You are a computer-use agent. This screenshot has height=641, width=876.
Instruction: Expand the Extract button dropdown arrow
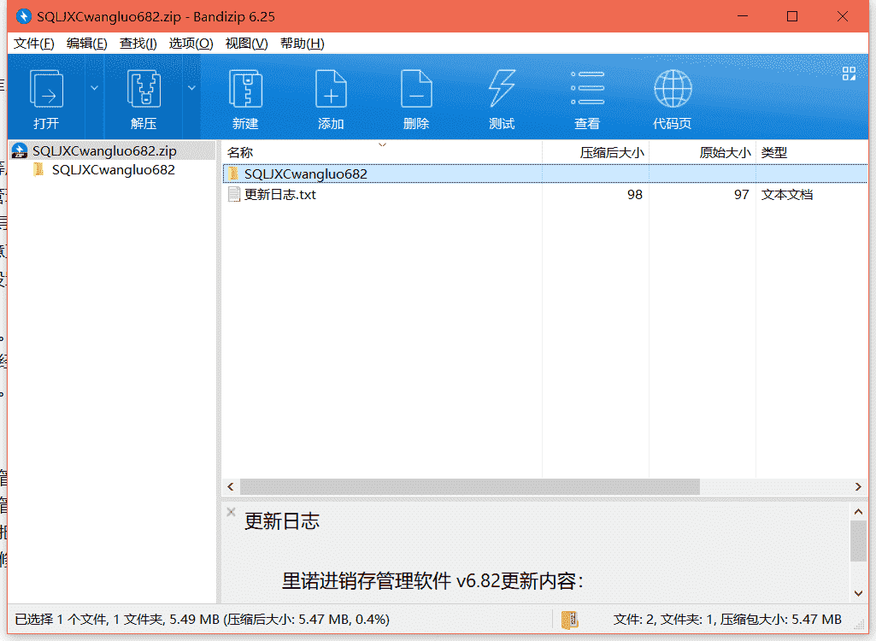(x=191, y=88)
